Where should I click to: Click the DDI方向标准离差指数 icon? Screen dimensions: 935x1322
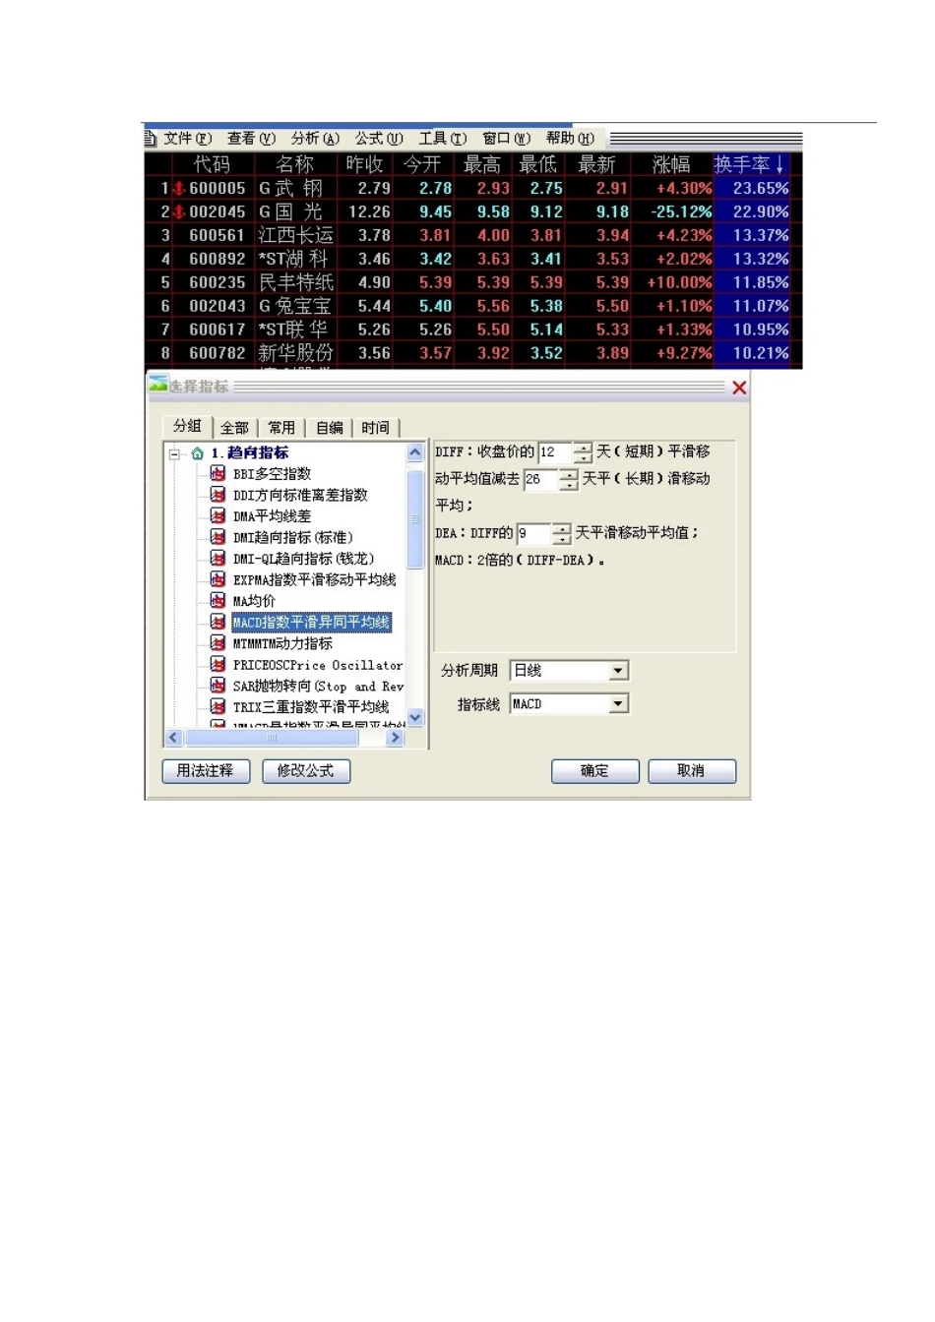pos(218,495)
